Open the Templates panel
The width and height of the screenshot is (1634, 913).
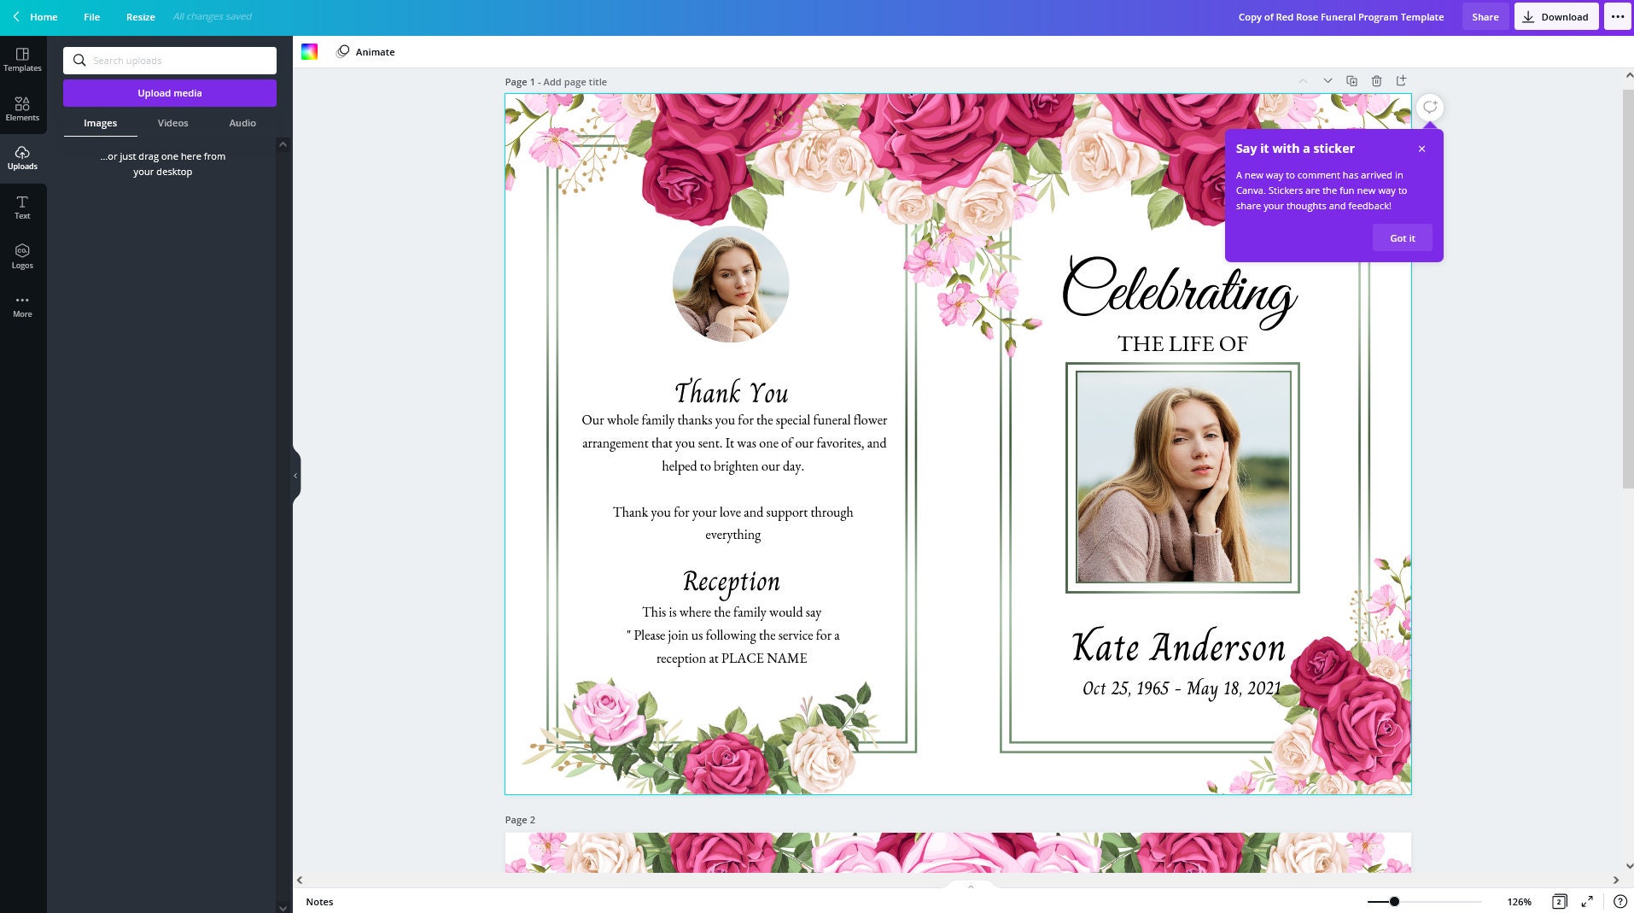pyautogui.click(x=22, y=56)
